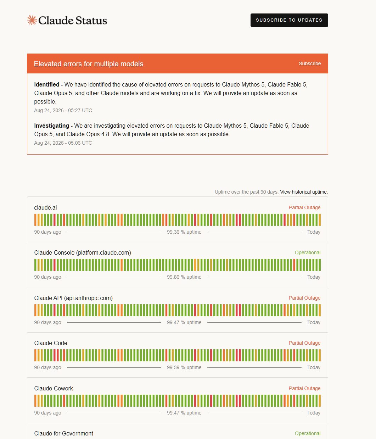Click the Claude starburst logo icon

pos(32,20)
